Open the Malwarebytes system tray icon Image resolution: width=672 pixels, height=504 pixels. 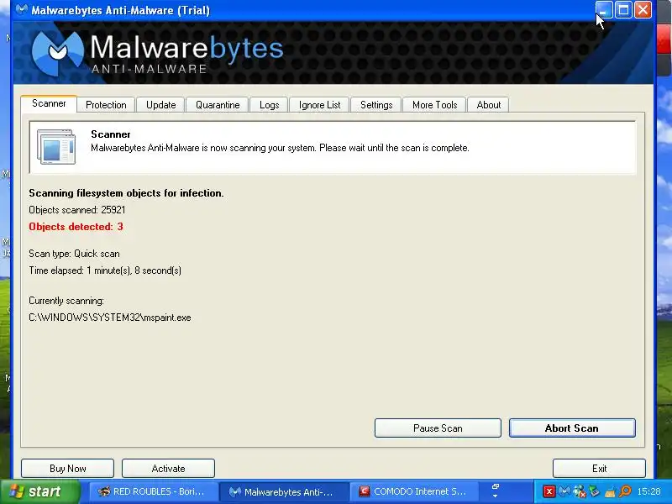[x=564, y=491]
